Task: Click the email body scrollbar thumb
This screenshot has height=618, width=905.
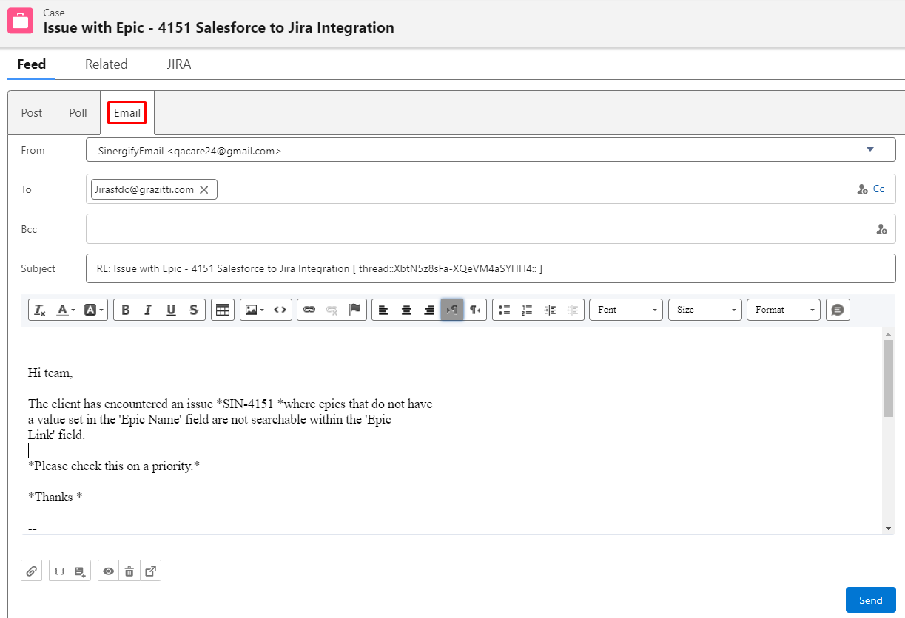Action: 888,378
